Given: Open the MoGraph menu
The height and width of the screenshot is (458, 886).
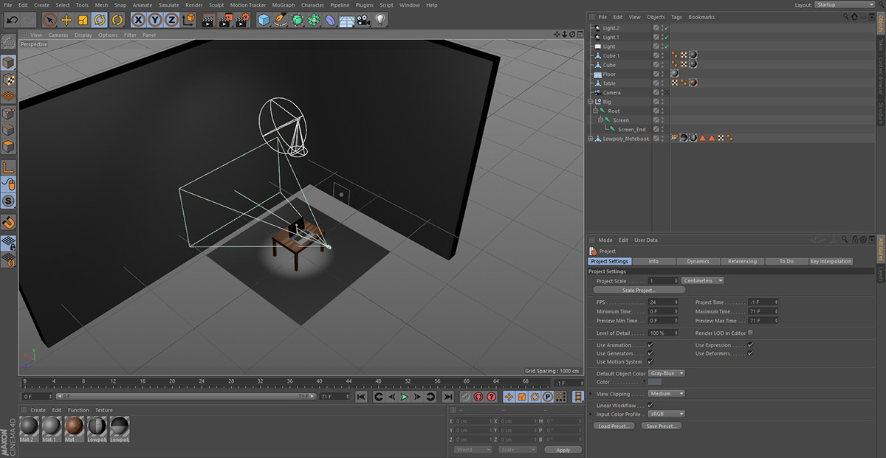Looking at the screenshot, I should [x=283, y=5].
